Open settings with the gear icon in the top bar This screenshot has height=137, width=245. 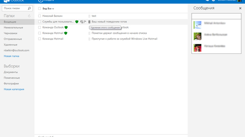[213, 1]
